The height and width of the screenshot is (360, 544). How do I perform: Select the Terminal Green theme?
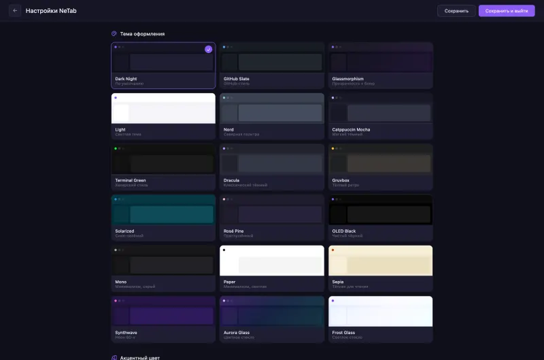click(163, 167)
